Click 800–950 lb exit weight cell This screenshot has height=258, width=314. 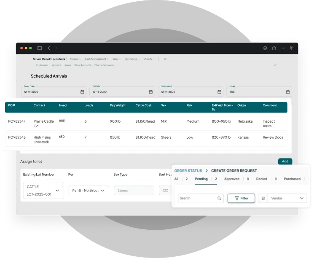[x=221, y=121]
